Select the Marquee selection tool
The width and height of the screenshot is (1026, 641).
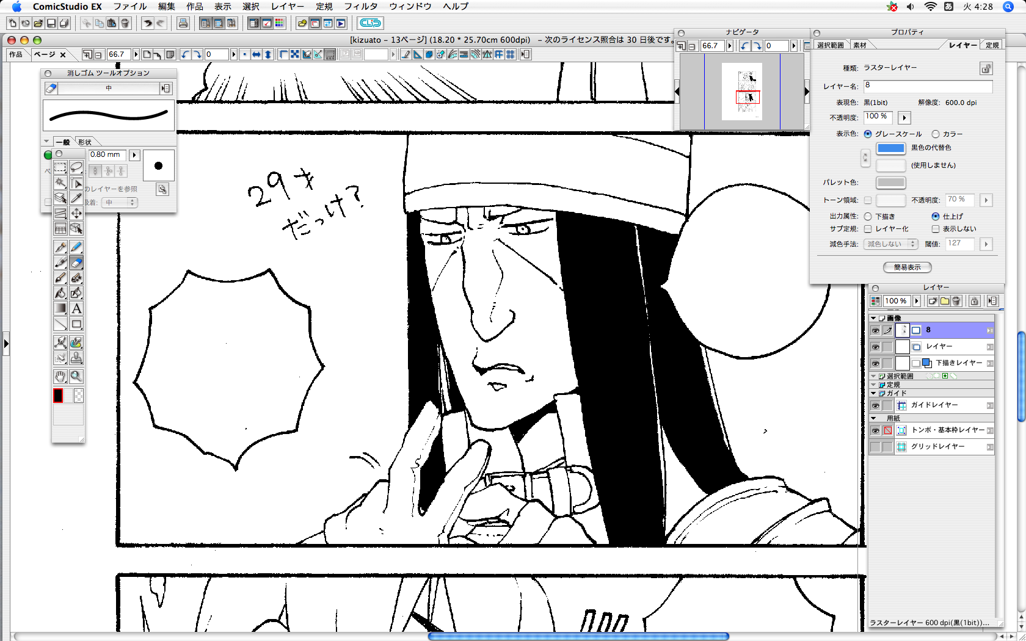pyautogui.click(x=60, y=167)
